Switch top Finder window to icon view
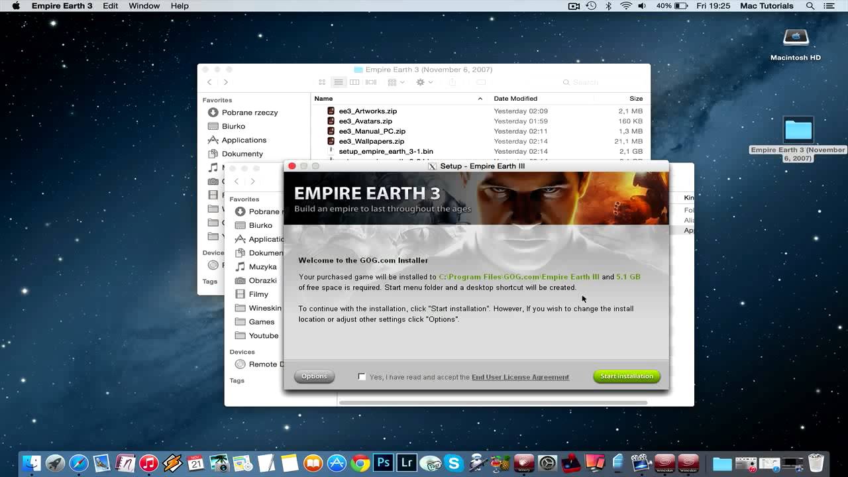The width and height of the screenshot is (848, 477). tap(322, 82)
